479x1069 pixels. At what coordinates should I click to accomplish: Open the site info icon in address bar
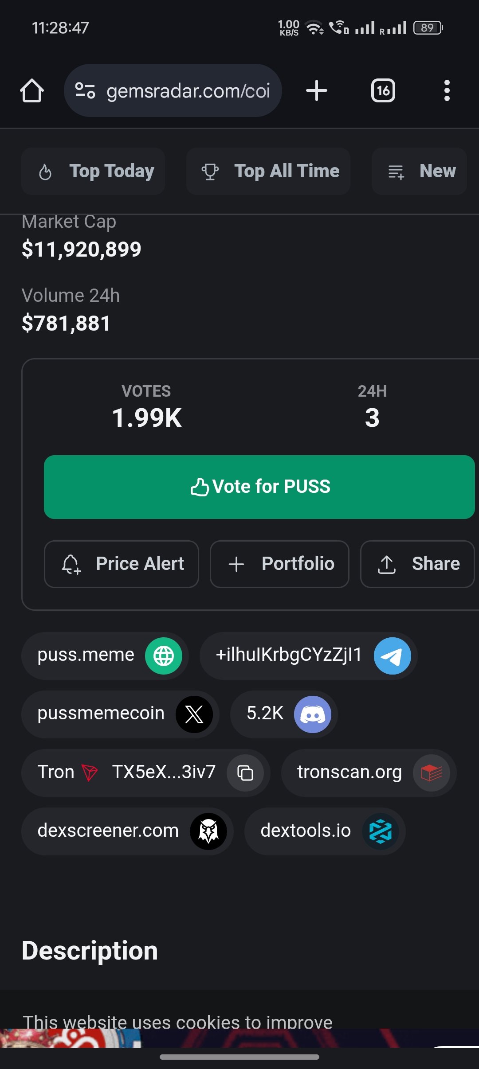tap(85, 91)
